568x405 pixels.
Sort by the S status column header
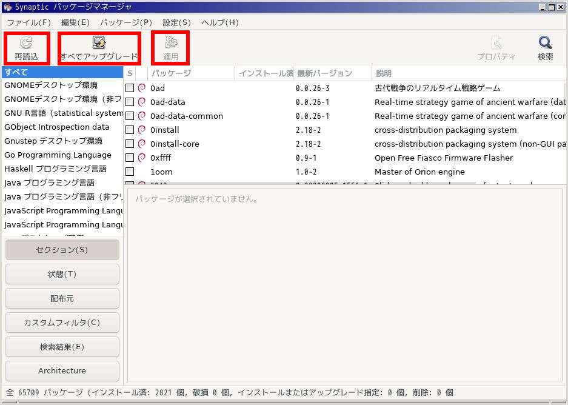tap(130, 73)
